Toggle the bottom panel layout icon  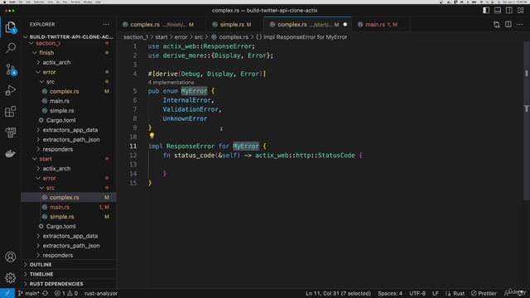tap(498, 10)
